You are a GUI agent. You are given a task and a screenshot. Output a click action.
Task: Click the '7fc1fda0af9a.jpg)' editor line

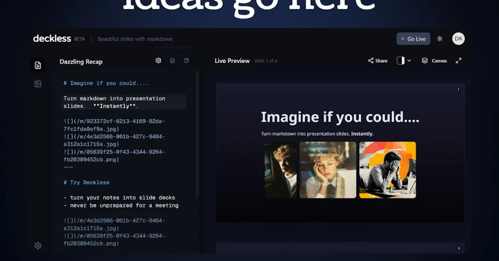click(x=91, y=129)
